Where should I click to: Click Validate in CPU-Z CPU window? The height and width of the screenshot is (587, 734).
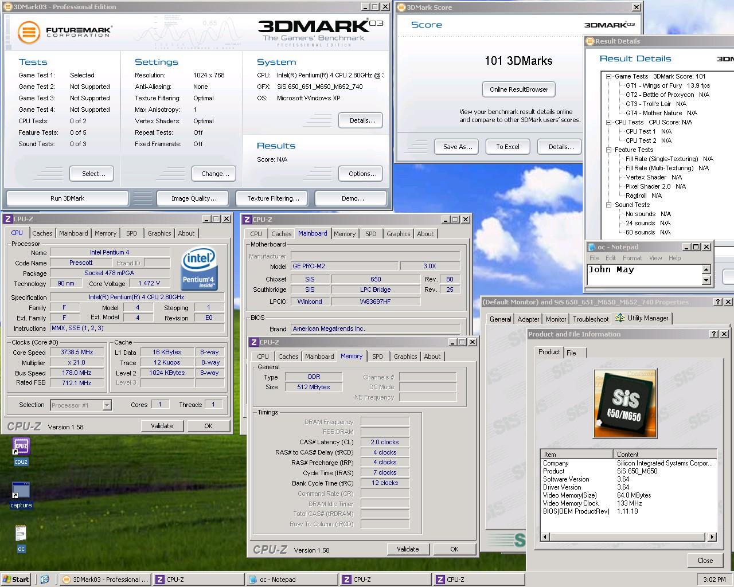click(162, 426)
